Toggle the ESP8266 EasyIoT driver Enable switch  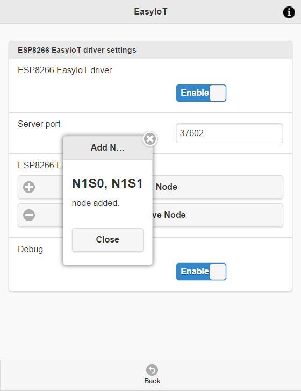coord(202,93)
